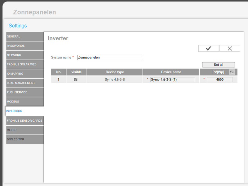
Task: Focus the System name input field
Action: [x=110, y=58]
